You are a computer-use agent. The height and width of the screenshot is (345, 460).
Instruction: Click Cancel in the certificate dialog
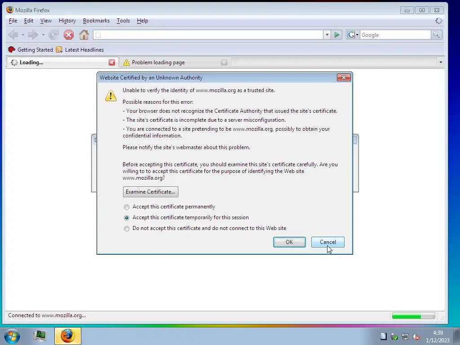click(327, 242)
